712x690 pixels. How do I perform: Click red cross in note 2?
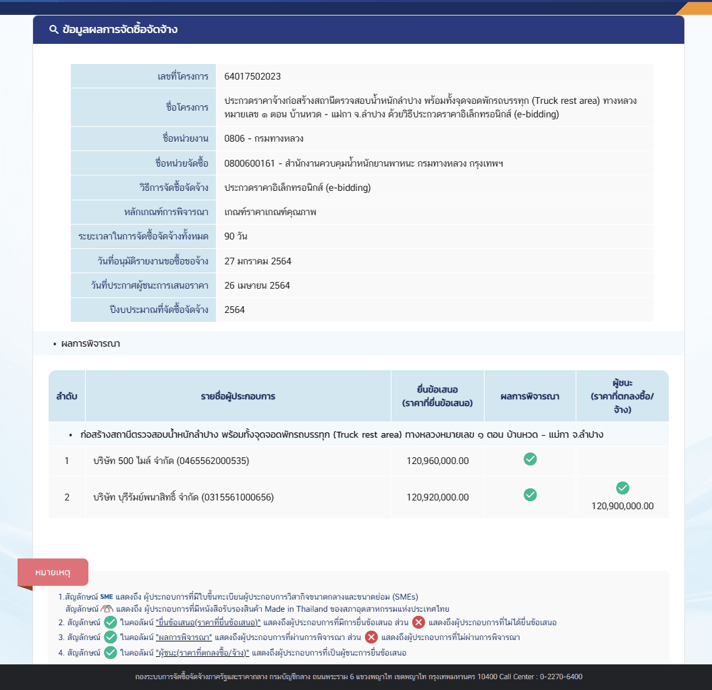coord(418,623)
